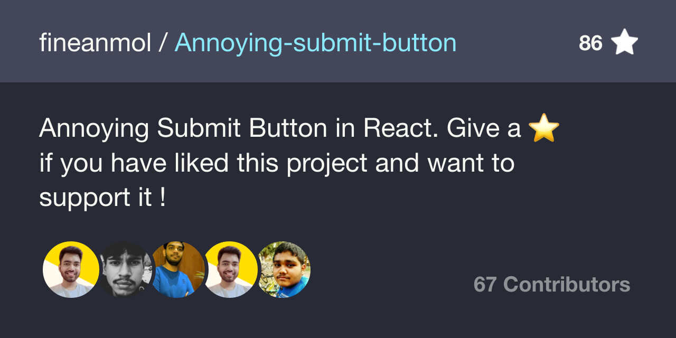View the 67 Contributors list
Screen dimensions: 676x338
point(552,285)
